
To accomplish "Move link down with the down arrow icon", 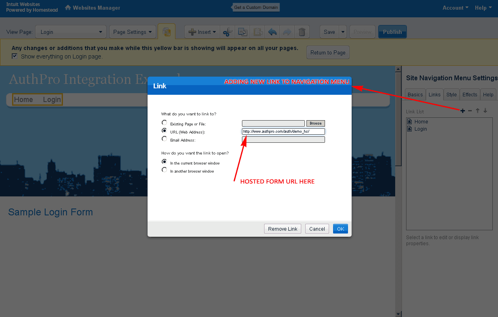I will click(485, 111).
